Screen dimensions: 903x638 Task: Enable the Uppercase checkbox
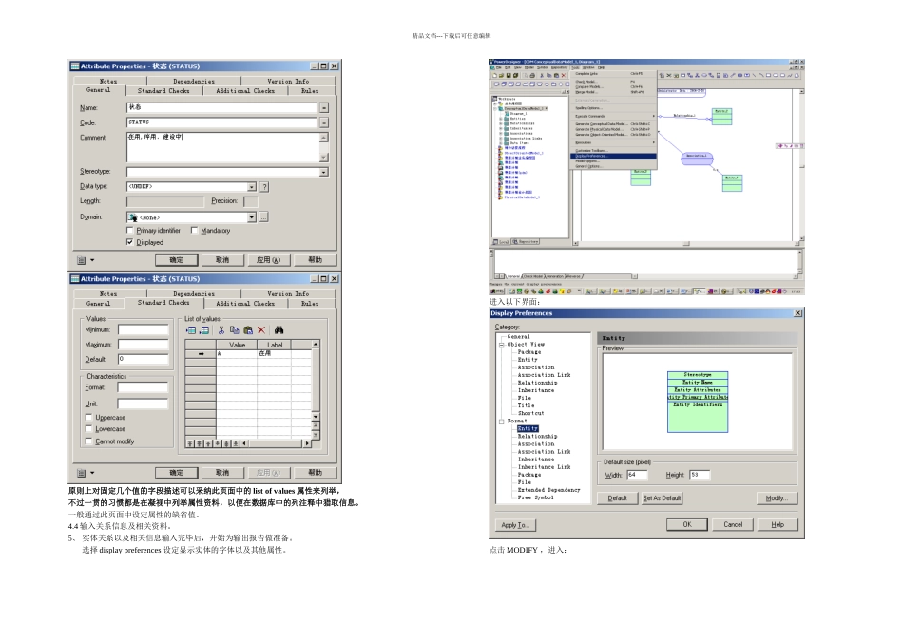pos(88,417)
